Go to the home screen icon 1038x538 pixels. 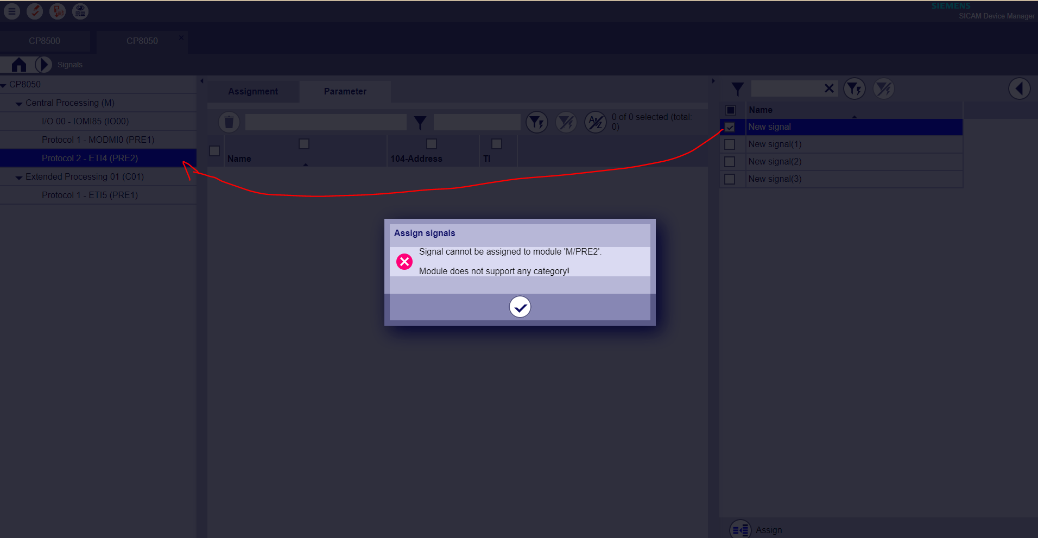point(19,65)
